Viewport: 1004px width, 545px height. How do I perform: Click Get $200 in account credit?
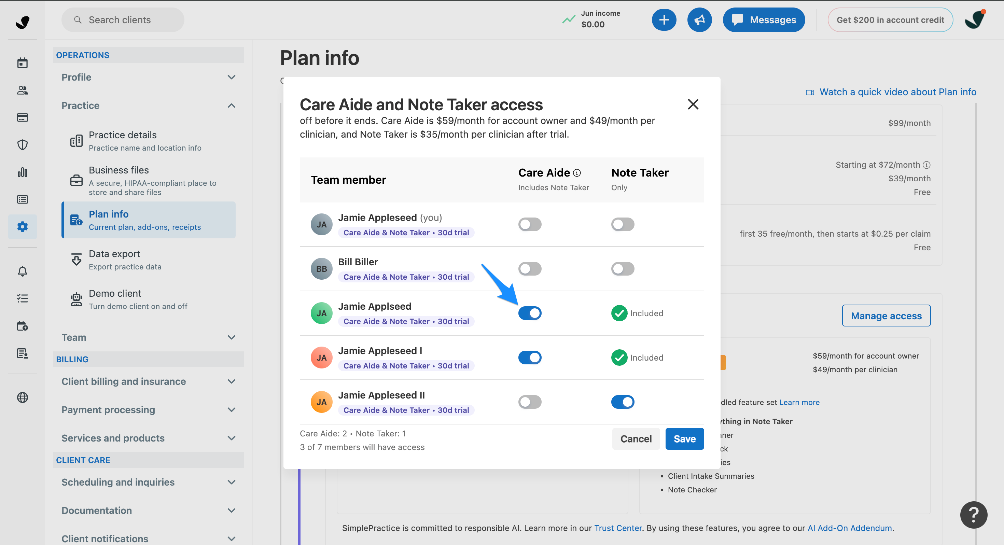coord(890,19)
